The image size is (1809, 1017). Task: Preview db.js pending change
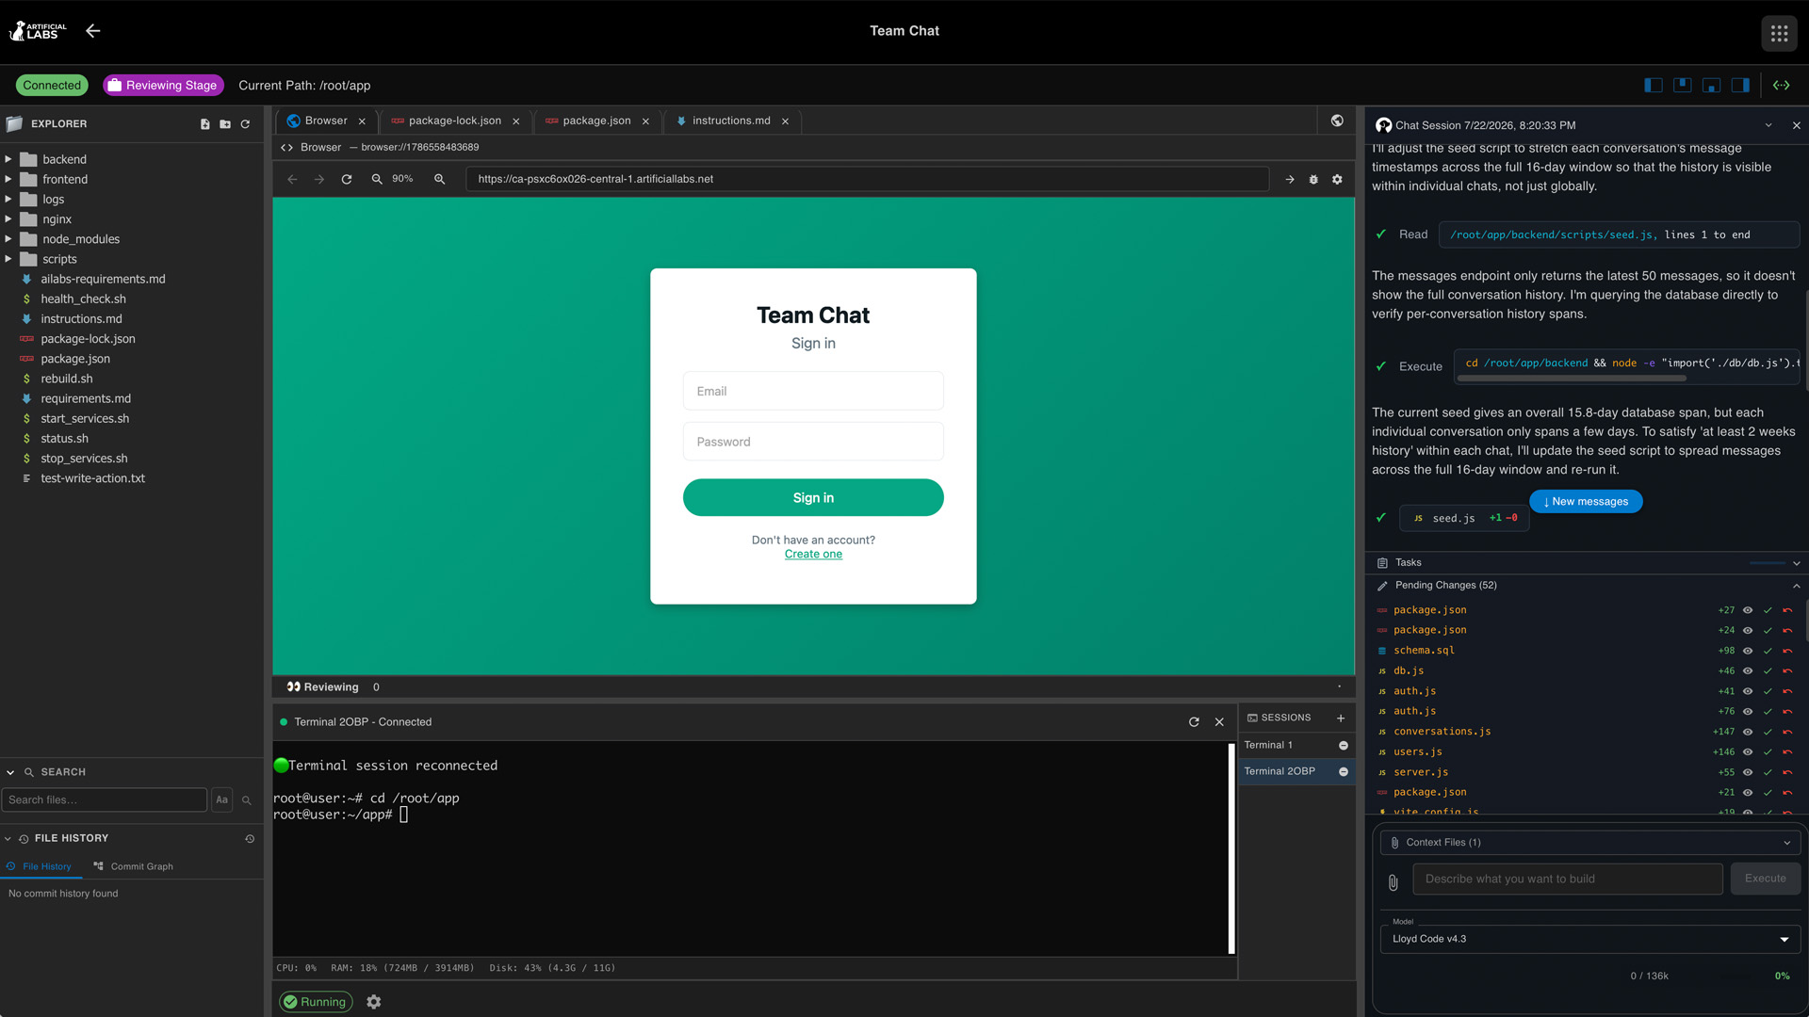[x=1748, y=671]
